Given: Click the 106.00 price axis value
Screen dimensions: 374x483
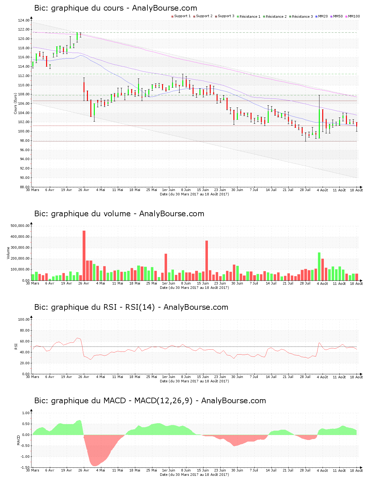Looking at the screenshot, I should [24, 104].
